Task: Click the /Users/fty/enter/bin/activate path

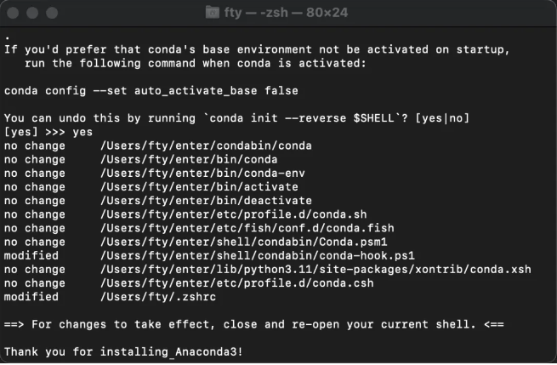Action: point(199,186)
